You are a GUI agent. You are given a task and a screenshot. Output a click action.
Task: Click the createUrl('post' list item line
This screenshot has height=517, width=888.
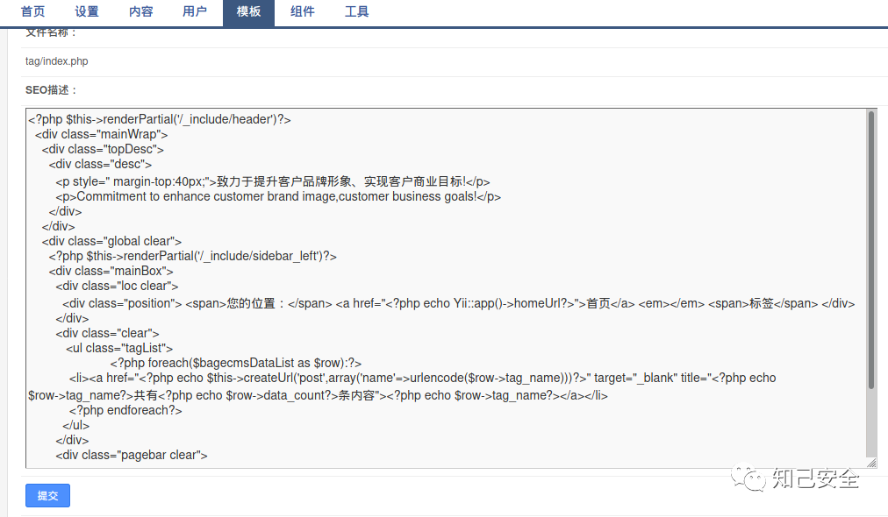(422, 378)
